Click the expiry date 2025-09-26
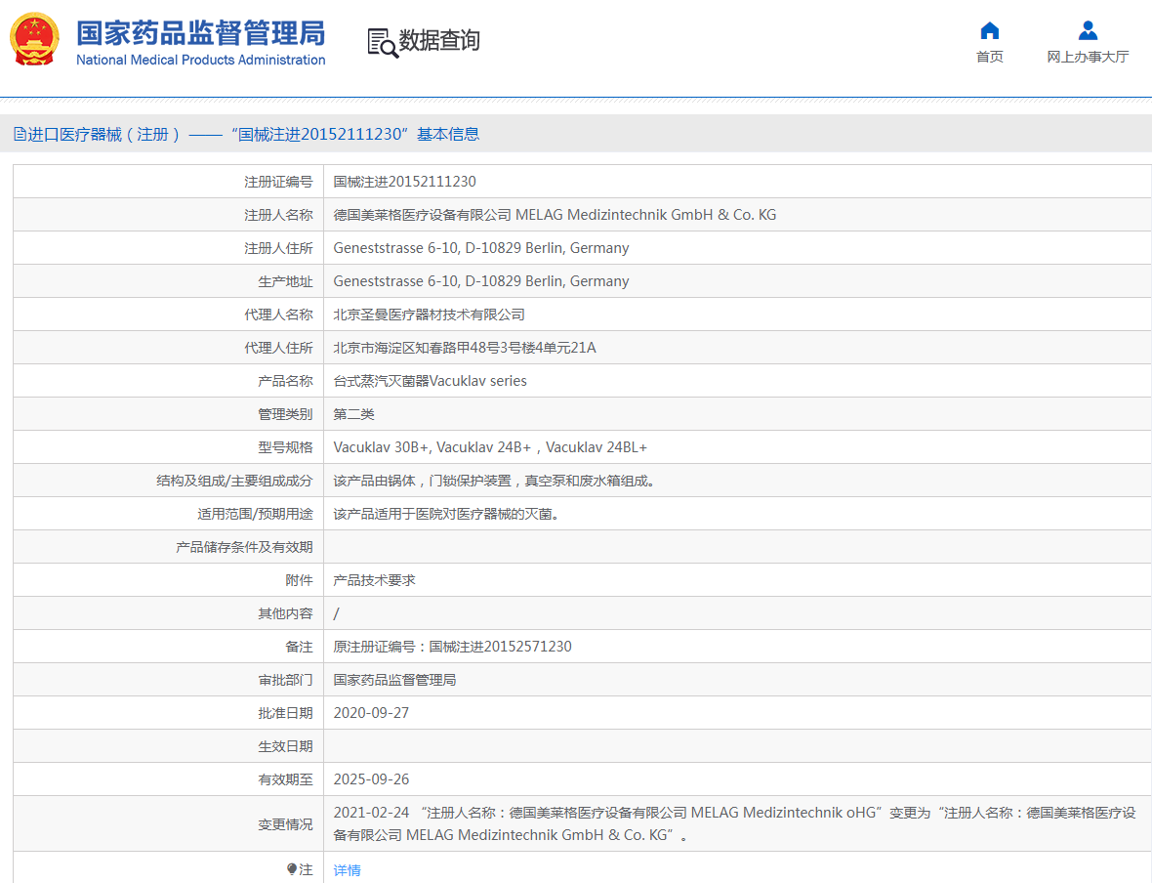The height and width of the screenshot is (883, 1152). pyautogui.click(x=371, y=779)
